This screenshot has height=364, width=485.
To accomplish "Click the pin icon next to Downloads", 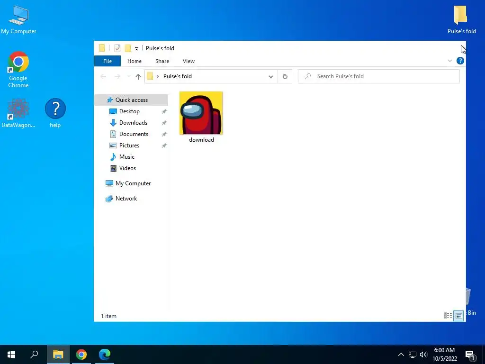I will click(164, 123).
